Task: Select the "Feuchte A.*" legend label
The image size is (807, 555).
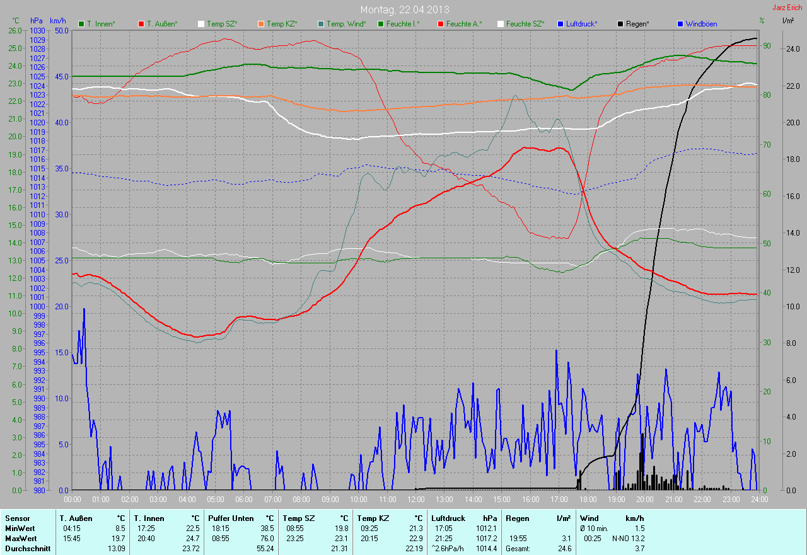Action: pyautogui.click(x=464, y=24)
